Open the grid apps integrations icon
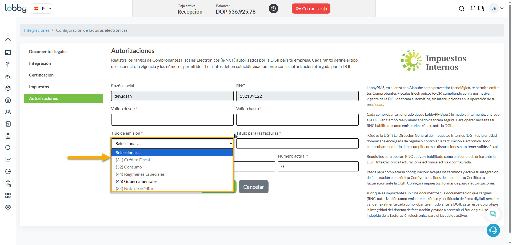The width and height of the screenshot is (512, 245). tap(8, 195)
